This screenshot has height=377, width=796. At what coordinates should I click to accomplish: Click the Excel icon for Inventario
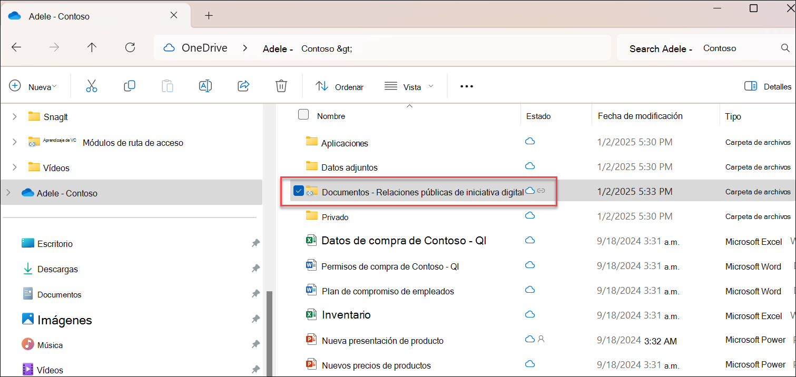[311, 315]
